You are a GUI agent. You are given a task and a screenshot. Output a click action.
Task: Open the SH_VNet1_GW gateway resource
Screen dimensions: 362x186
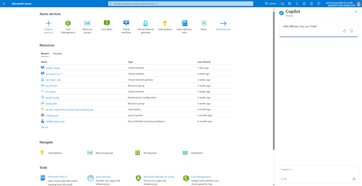click(x=53, y=80)
